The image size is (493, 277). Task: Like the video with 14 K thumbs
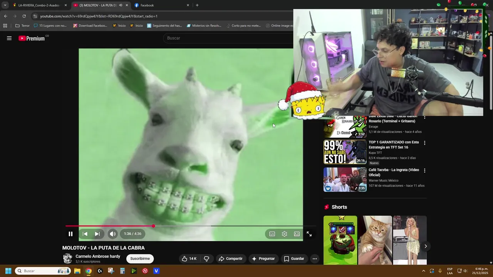pos(189,259)
